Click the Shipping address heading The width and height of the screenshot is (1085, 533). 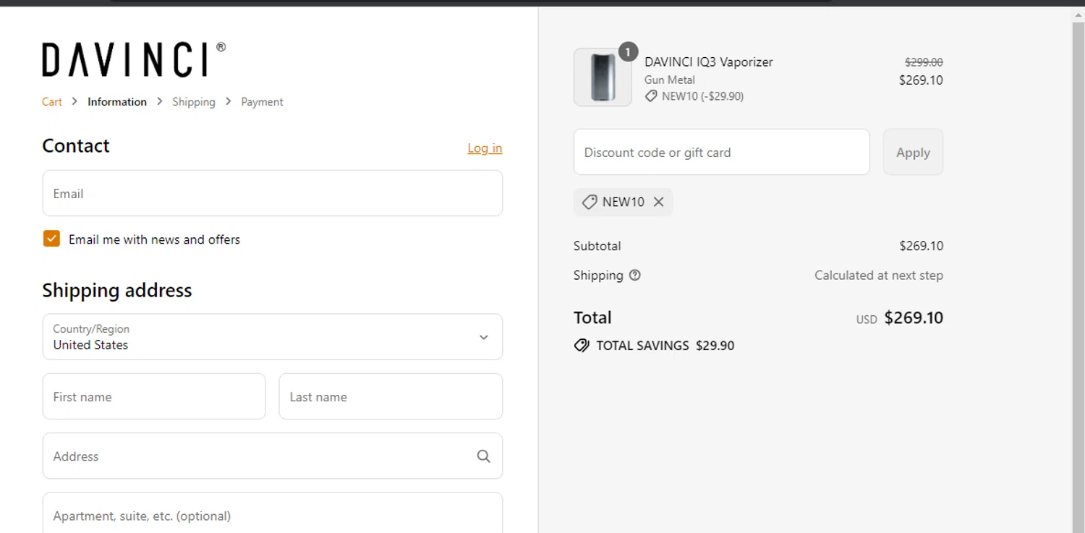pyautogui.click(x=117, y=291)
